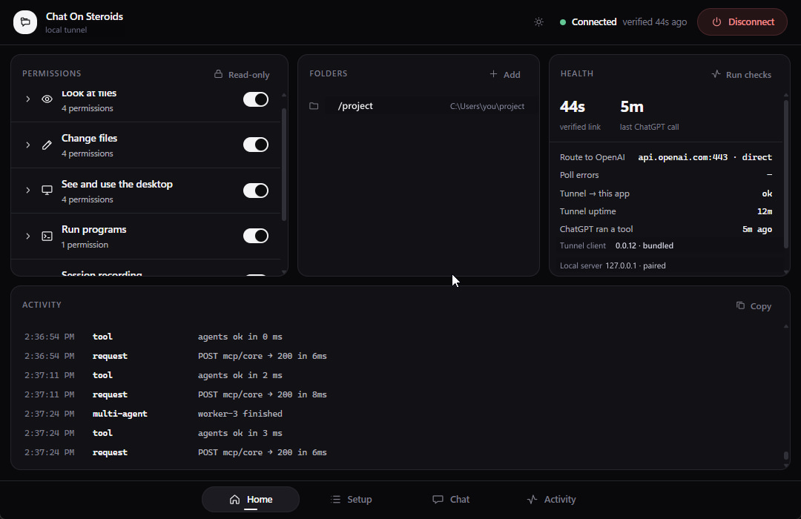This screenshot has height=519, width=801.
Task: Expand See and use the desktop chevron
Action: tap(28, 190)
